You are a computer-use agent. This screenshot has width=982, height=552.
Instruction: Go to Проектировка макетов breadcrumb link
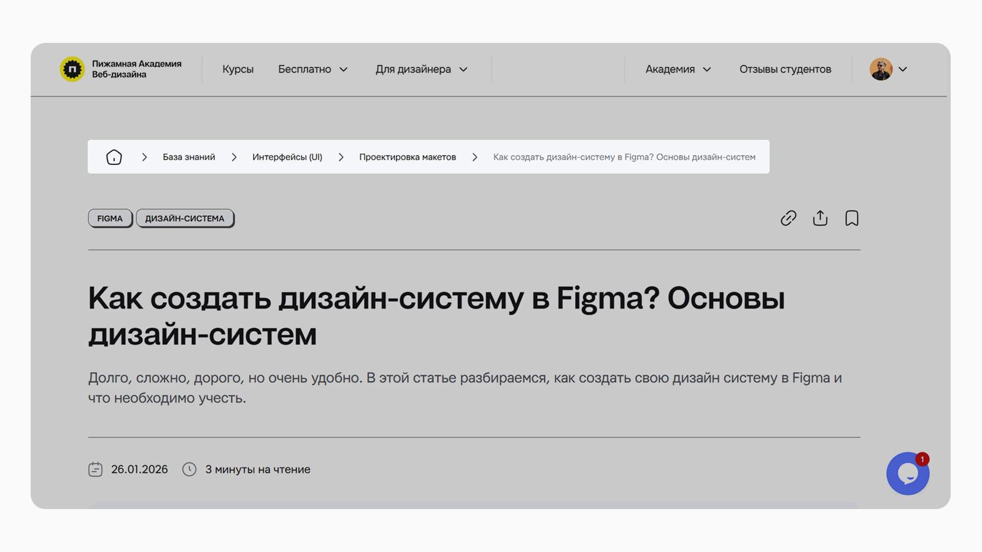click(x=407, y=156)
